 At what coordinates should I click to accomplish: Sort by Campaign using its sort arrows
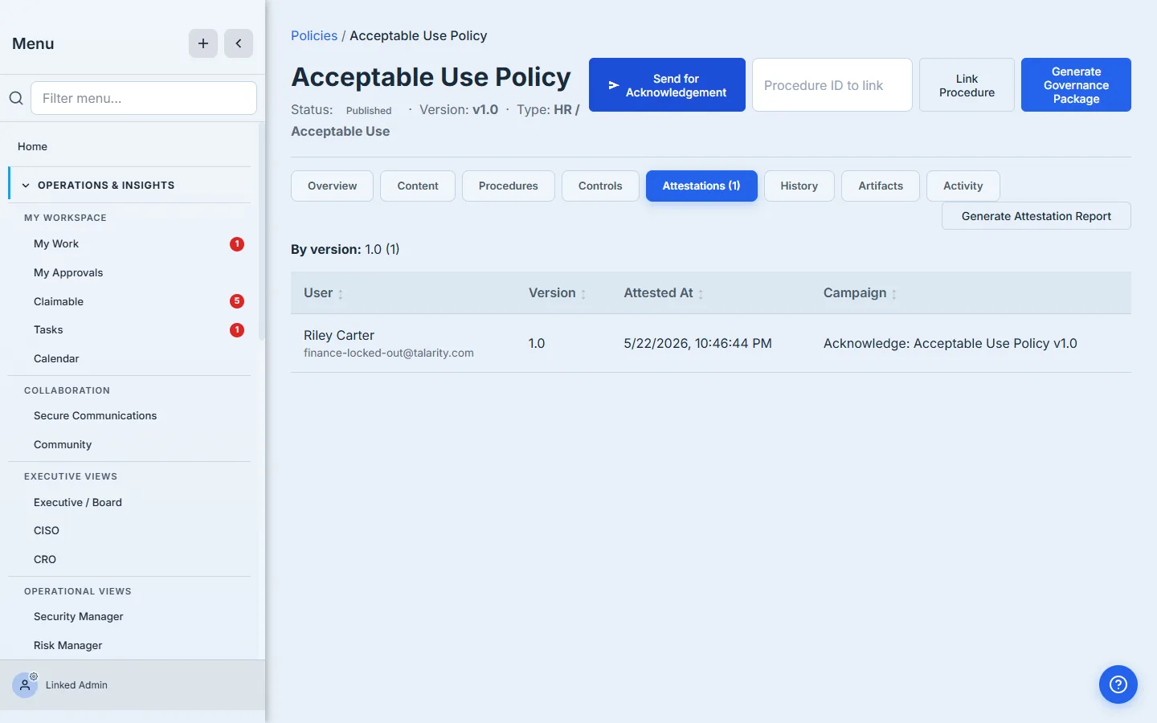tap(894, 294)
